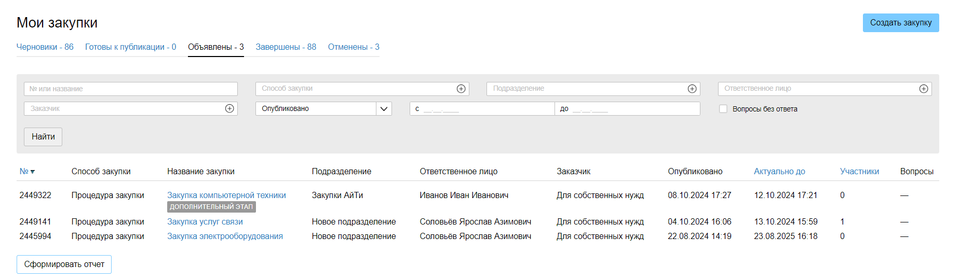Go to Отменены - 3 tab

click(354, 47)
